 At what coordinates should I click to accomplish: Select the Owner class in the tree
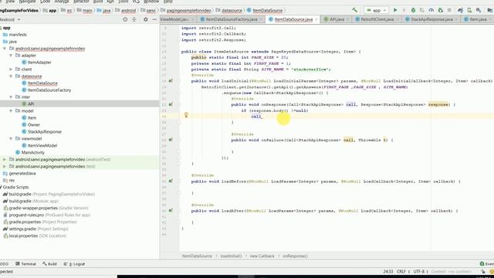tap(31, 125)
